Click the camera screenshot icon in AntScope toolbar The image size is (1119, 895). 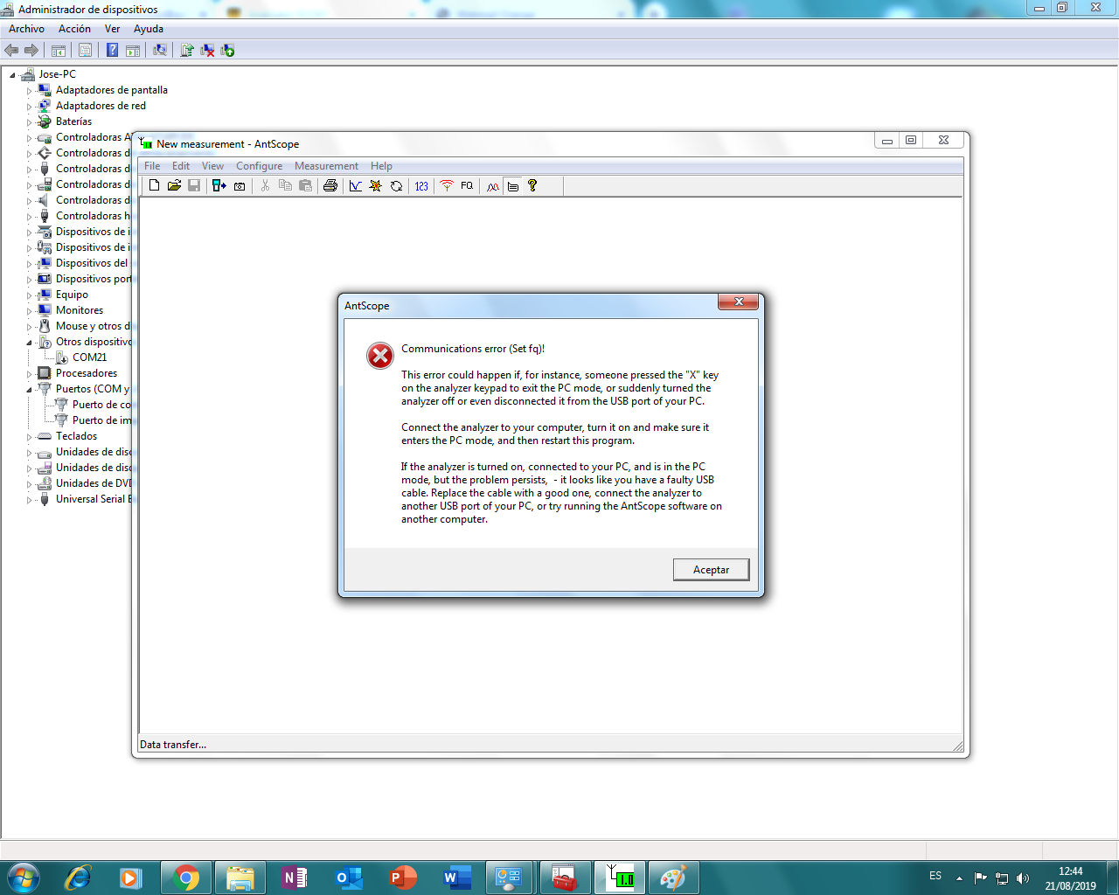[x=240, y=185]
